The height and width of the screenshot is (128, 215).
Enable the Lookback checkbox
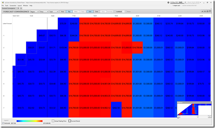(x=115, y=12)
